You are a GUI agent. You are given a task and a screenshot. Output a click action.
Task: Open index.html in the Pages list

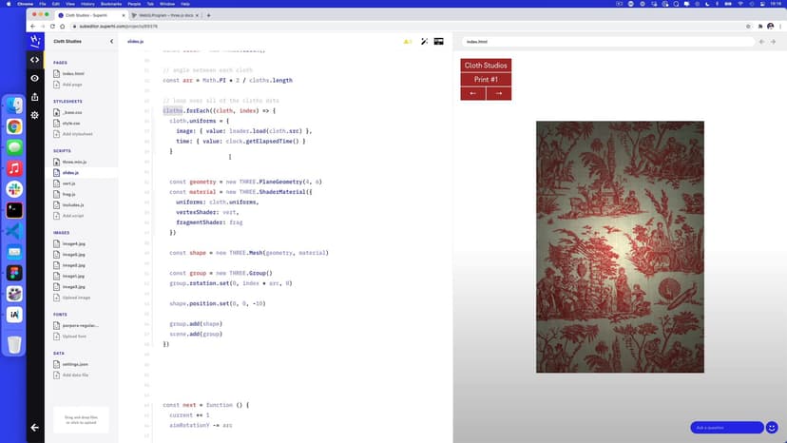coord(73,73)
